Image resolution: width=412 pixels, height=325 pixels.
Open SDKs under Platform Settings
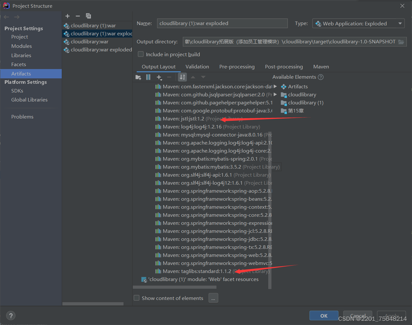pos(17,91)
